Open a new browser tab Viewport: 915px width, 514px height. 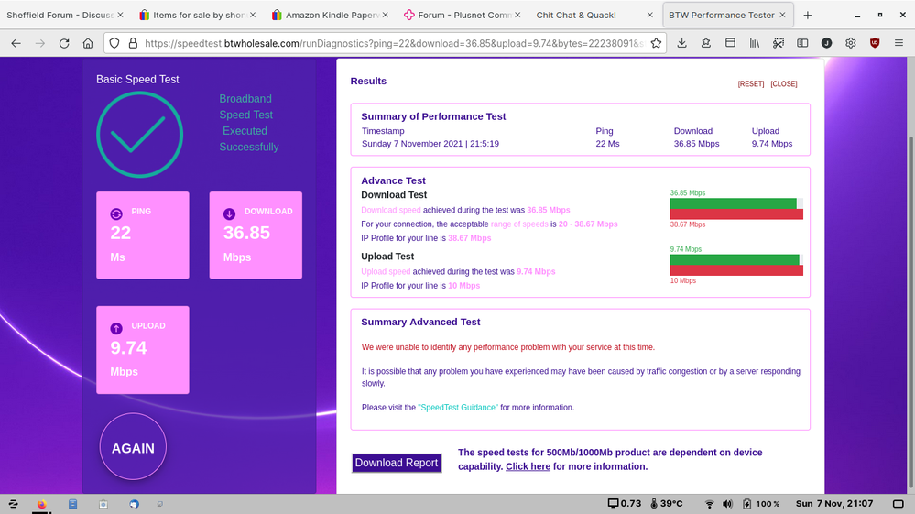pos(808,16)
